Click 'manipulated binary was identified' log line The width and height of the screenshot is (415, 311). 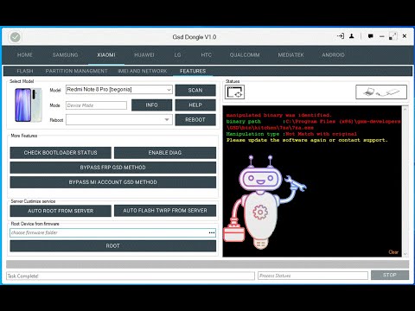278,115
